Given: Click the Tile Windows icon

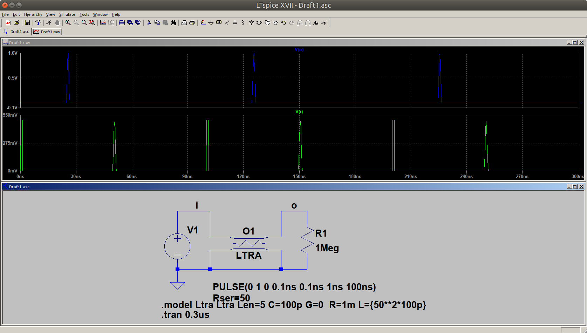Looking at the screenshot, I should 122,23.
